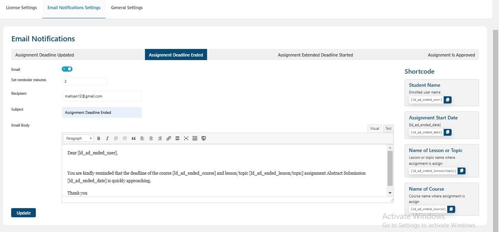This screenshot has height=232, width=499.
Task: Click the Subject input field
Action: coord(102,113)
